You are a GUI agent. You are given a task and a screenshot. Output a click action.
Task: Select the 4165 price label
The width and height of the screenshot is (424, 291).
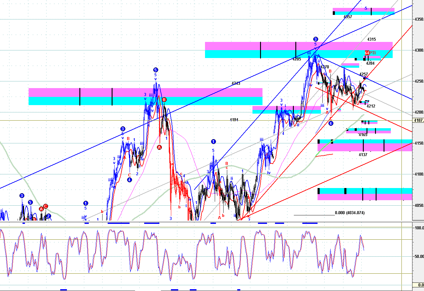[x=363, y=135]
